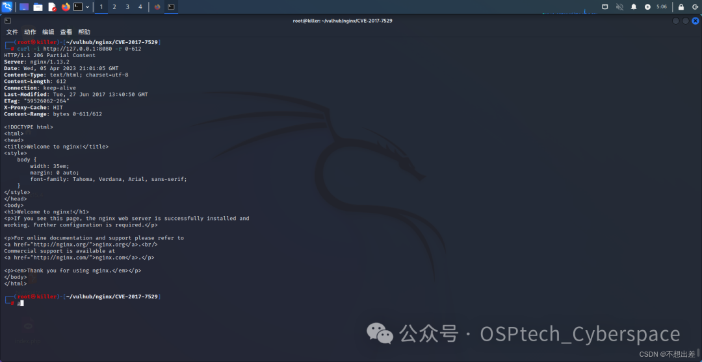
Task: Click the 'Content-Range: bytes 0-611/612' line
Action: click(53, 114)
